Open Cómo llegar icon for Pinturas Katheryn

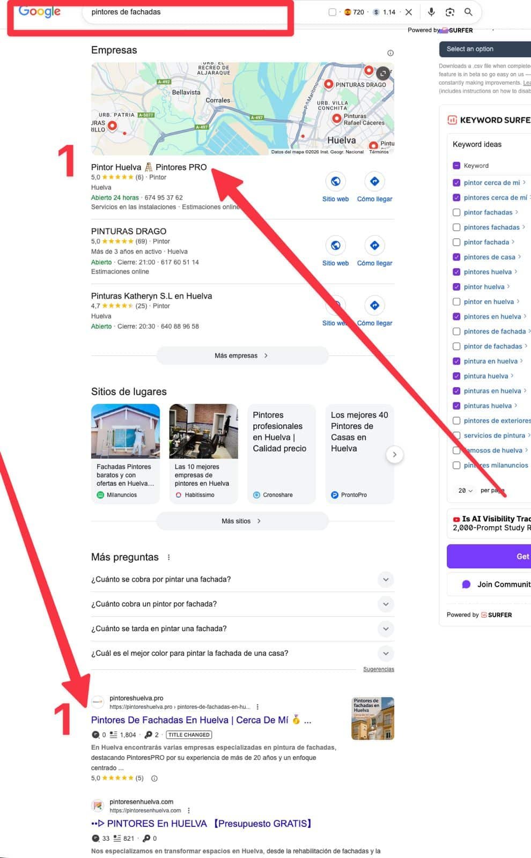[x=375, y=305]
